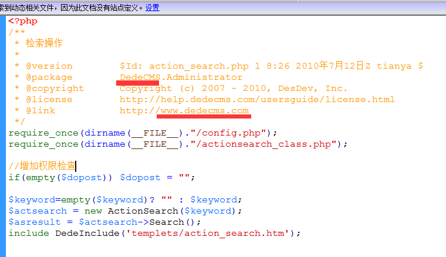This screenshot has width=446, height=257.
Task: Click the opening <?php tag
Action: pos(23,21)
